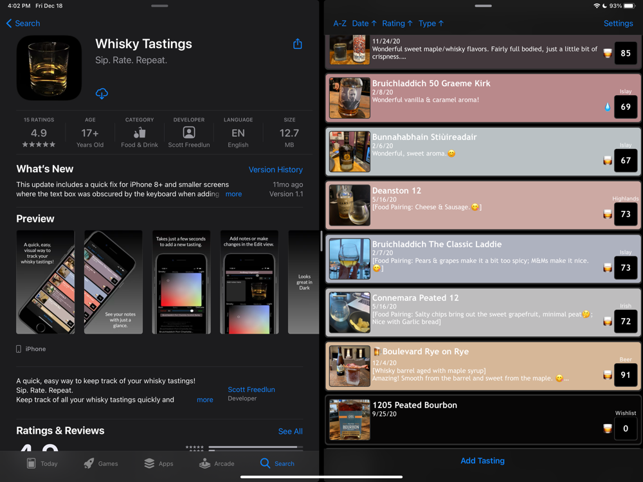Image resolution: width=643 pixels, height=482 pixels.
Task: Tap The Classic Laddie glass photo
Action: point(350,259)
